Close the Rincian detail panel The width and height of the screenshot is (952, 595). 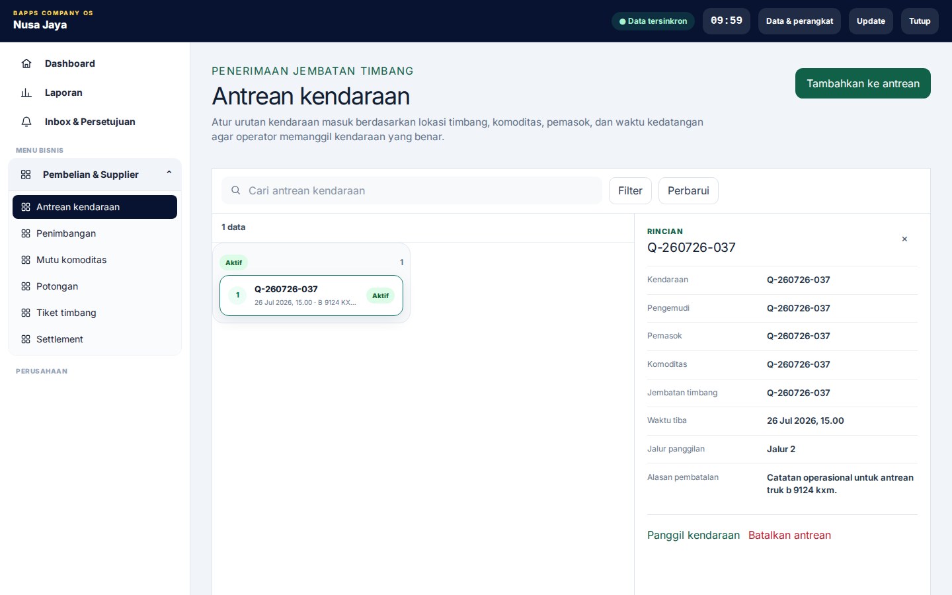904,239
